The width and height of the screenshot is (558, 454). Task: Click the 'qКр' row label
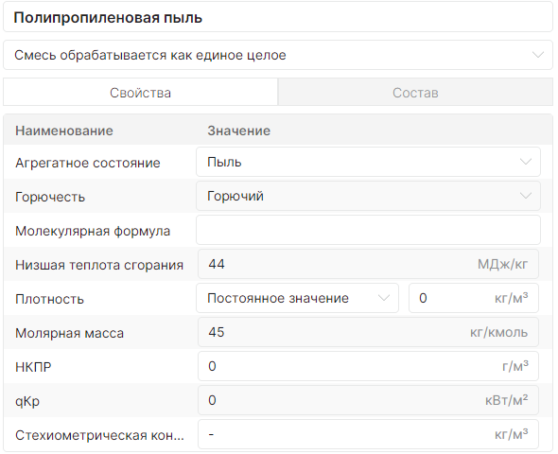27,401
